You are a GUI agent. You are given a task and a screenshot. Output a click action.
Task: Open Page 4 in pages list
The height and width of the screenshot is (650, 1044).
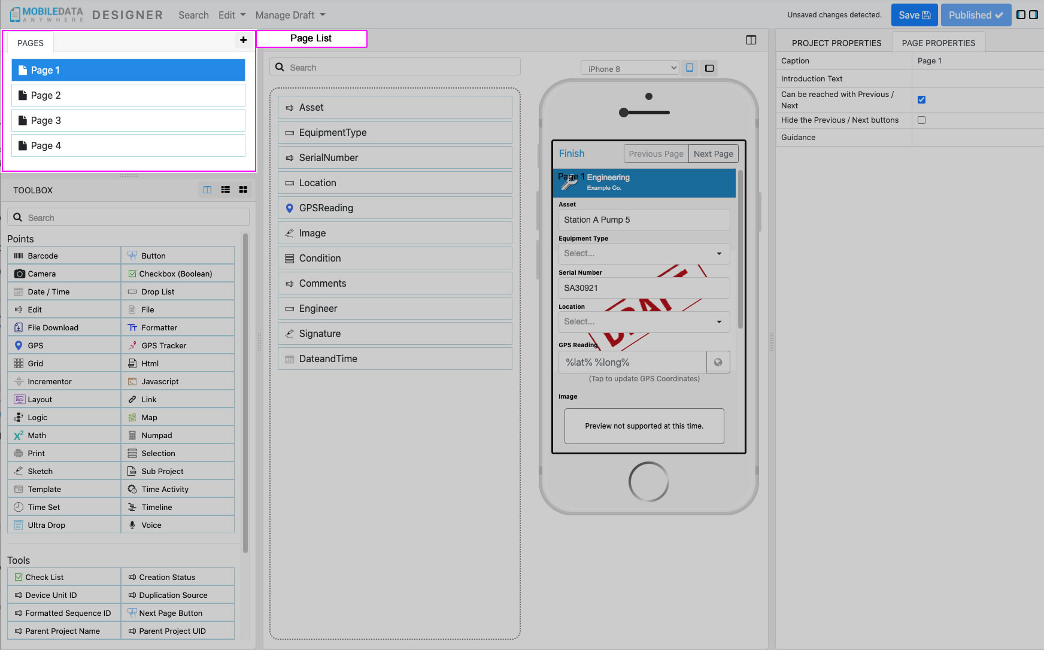click(128, 145)
